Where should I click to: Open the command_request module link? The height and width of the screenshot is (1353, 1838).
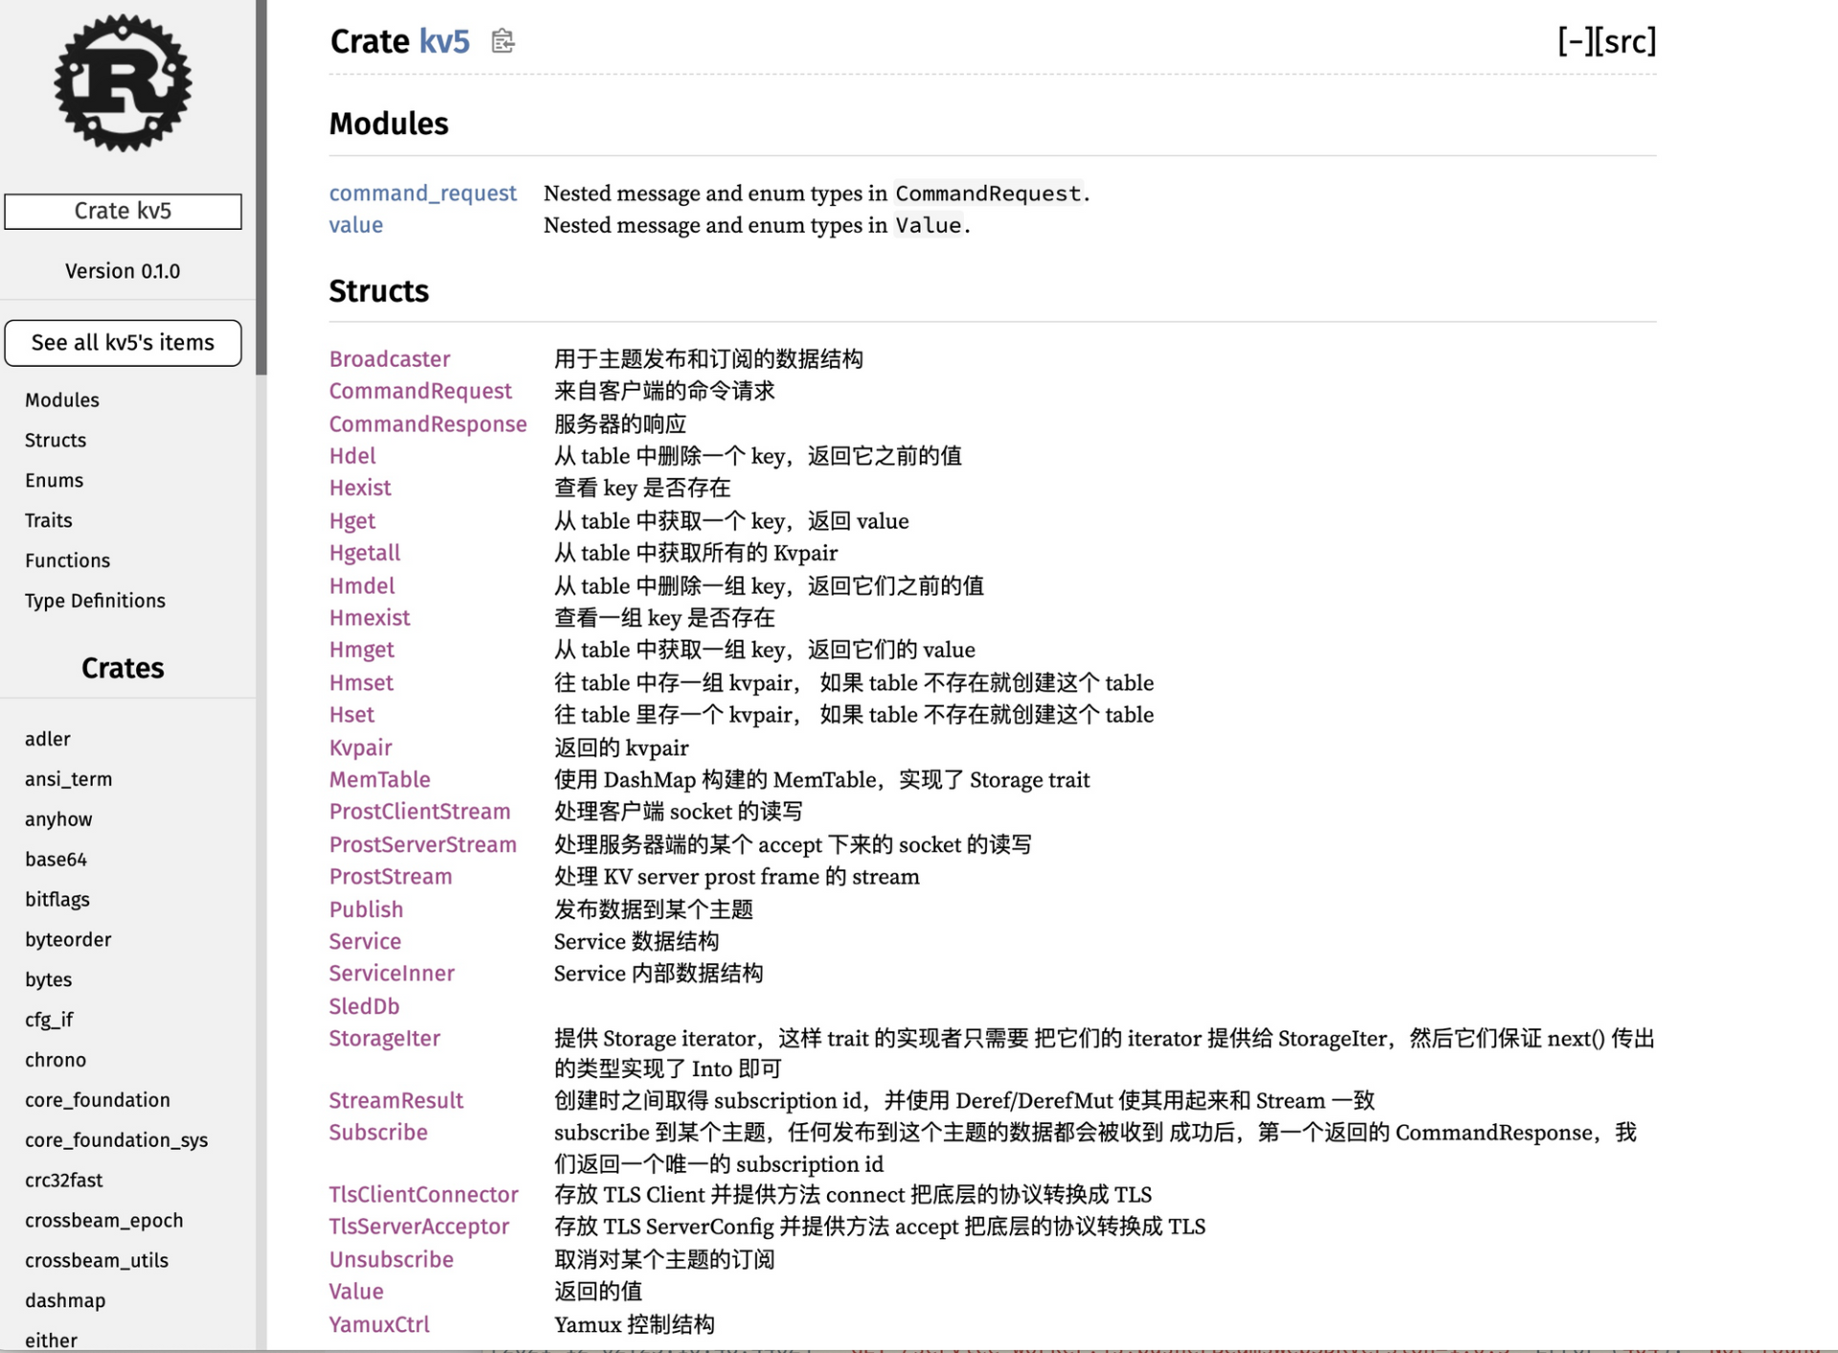[422, 193]
